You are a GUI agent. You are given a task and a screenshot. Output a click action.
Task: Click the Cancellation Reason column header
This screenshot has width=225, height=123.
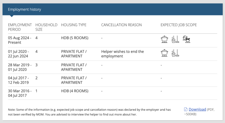pos(121,25)
